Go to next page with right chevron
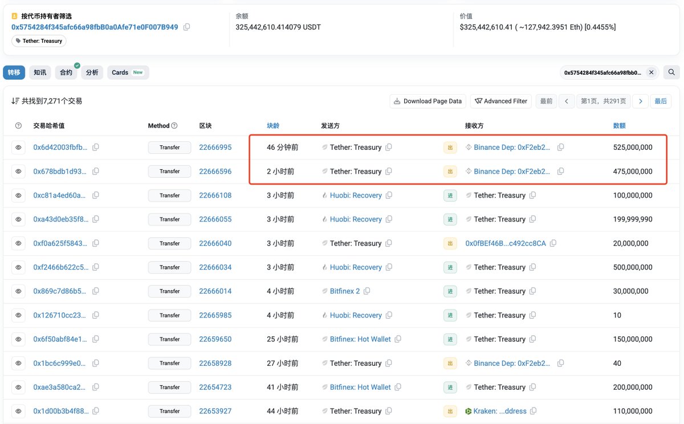 (x=641, y=101)
